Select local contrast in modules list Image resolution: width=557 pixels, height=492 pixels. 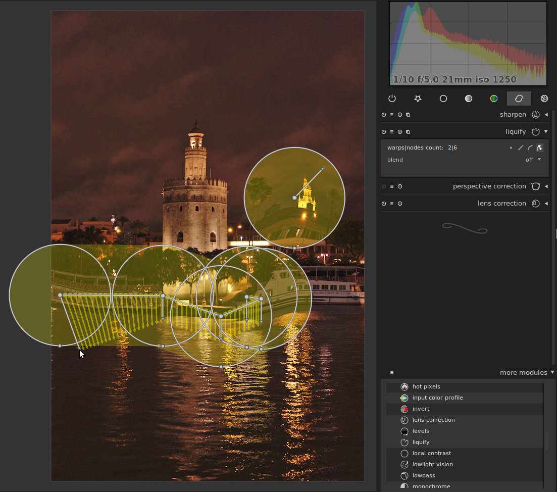[465, 453]
